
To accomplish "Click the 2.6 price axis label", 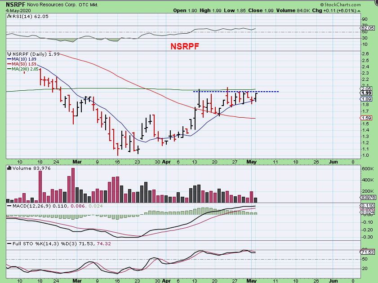I will (x=365, y=54).
